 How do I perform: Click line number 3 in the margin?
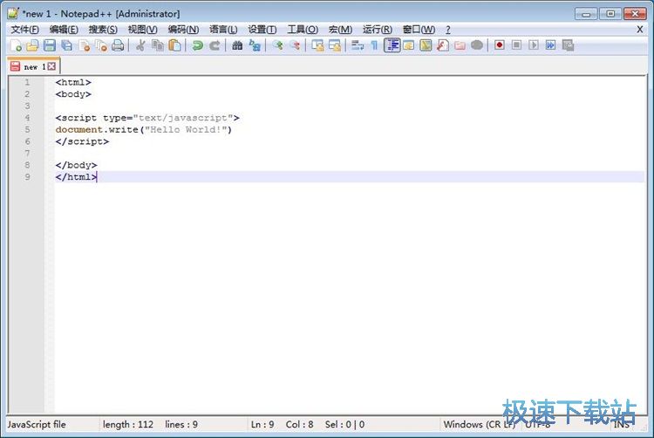coord(27,106)
